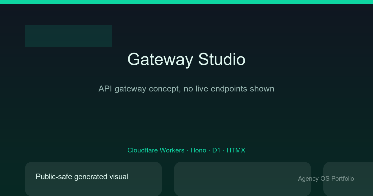Click the 'Cloudflare Workers · Hono · D1 · HTMX' line
This screenshot has width=373, height=196.
[186, 150]
